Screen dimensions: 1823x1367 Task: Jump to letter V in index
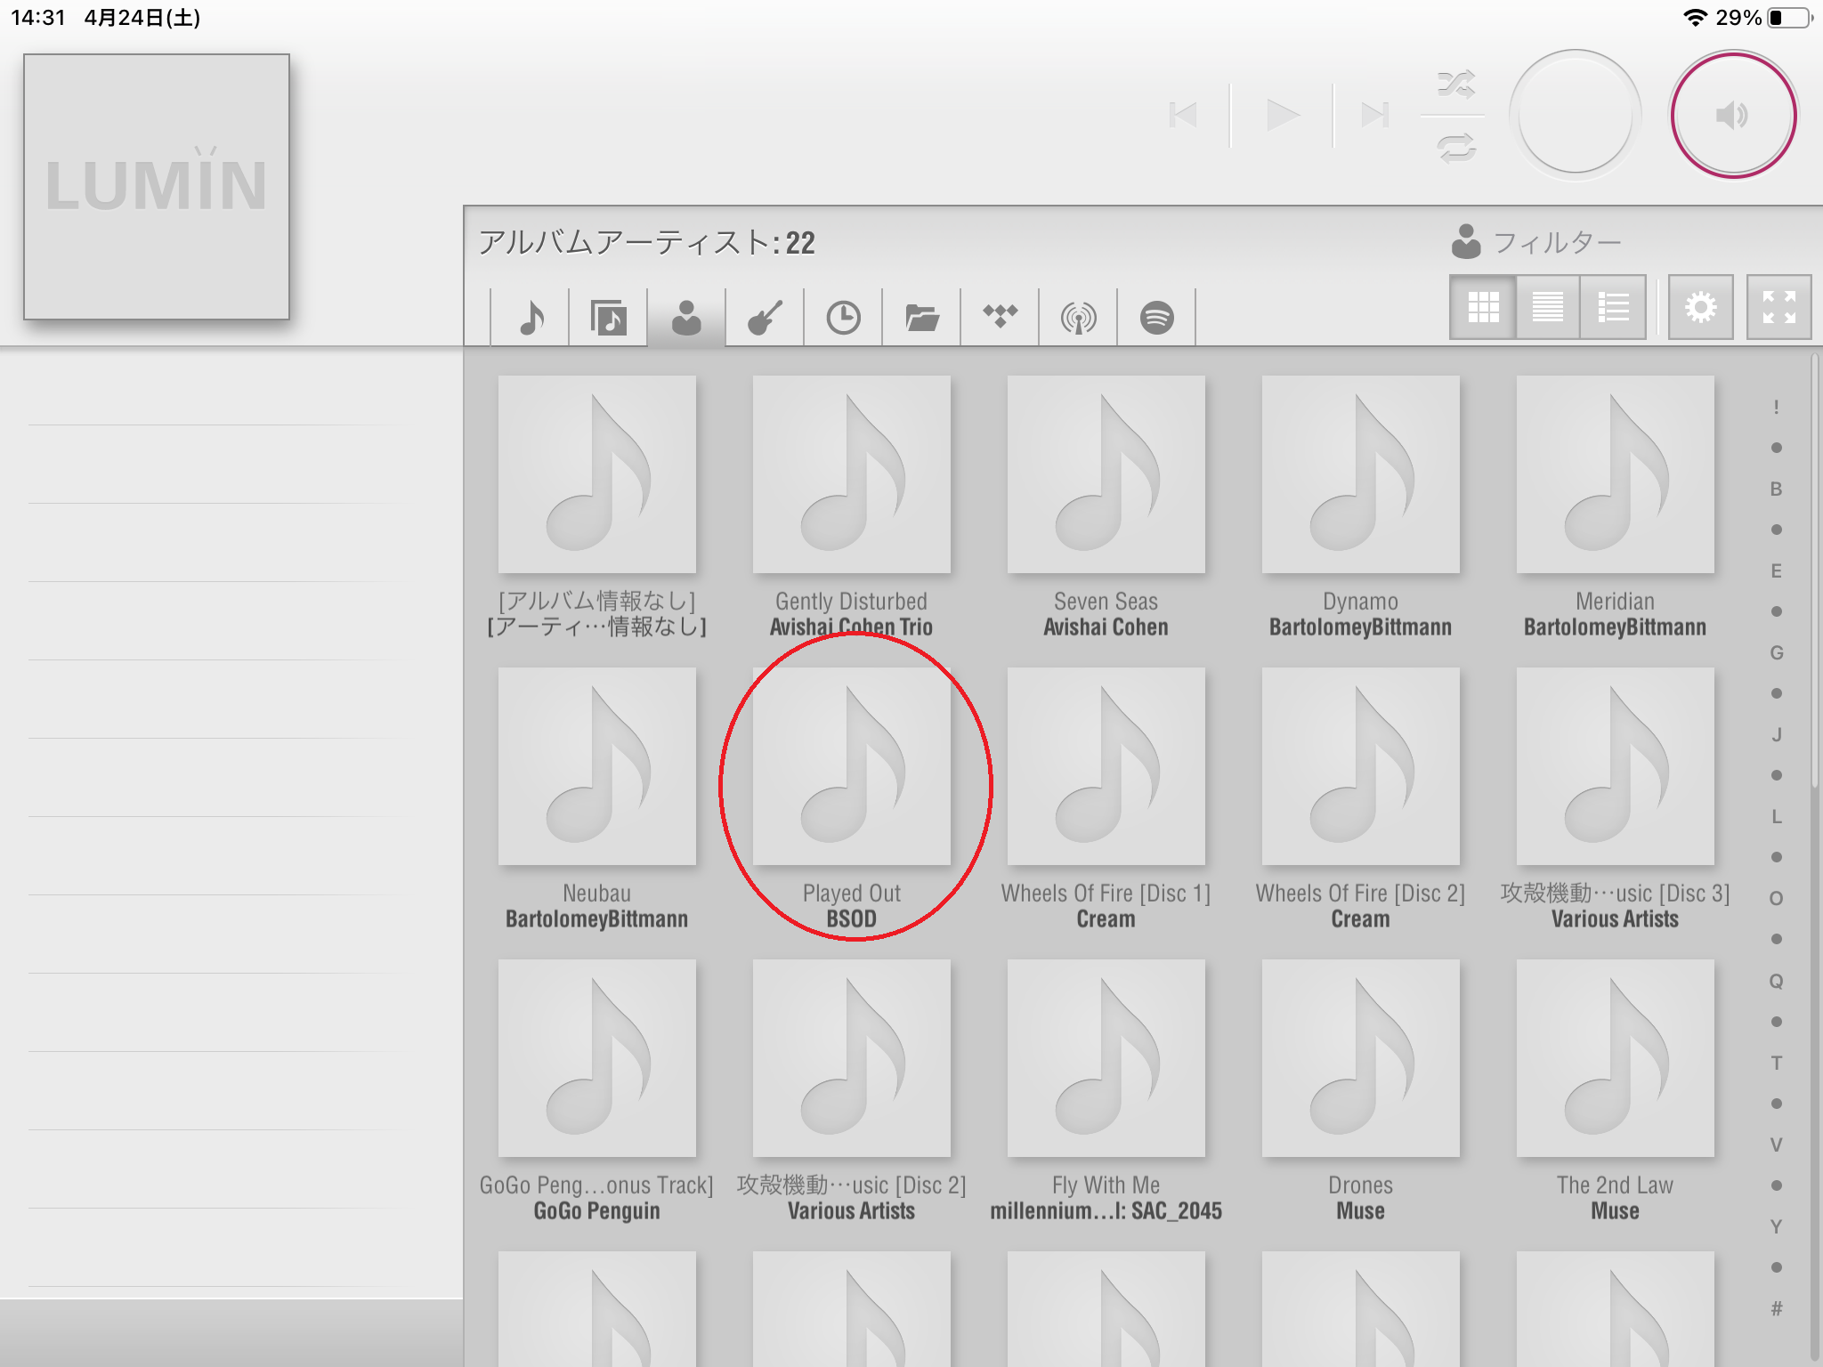pyautogui.click(x=1776, y=1145)
